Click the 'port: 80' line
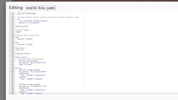The width and height of the screenshot is (178, 100). point(20,50)
